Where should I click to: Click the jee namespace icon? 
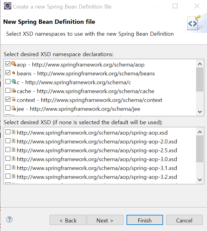14,108
